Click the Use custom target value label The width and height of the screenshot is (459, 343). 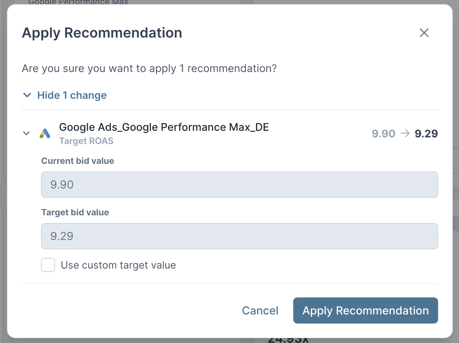click(x=118, y=265)
